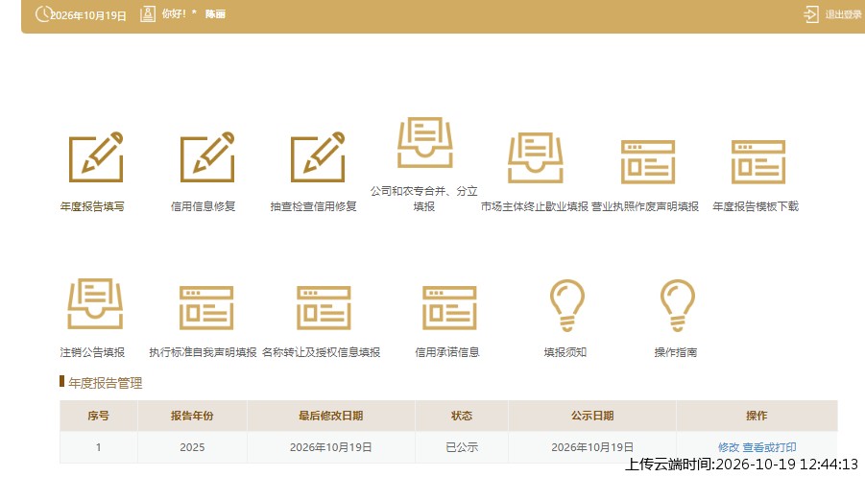This screenshot has height=477, width=865.
Task: Click the 信用信息修复 label
Action: tap(203, 206)
